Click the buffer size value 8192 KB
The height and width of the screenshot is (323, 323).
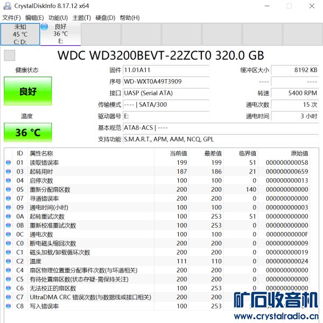[295, 70]
